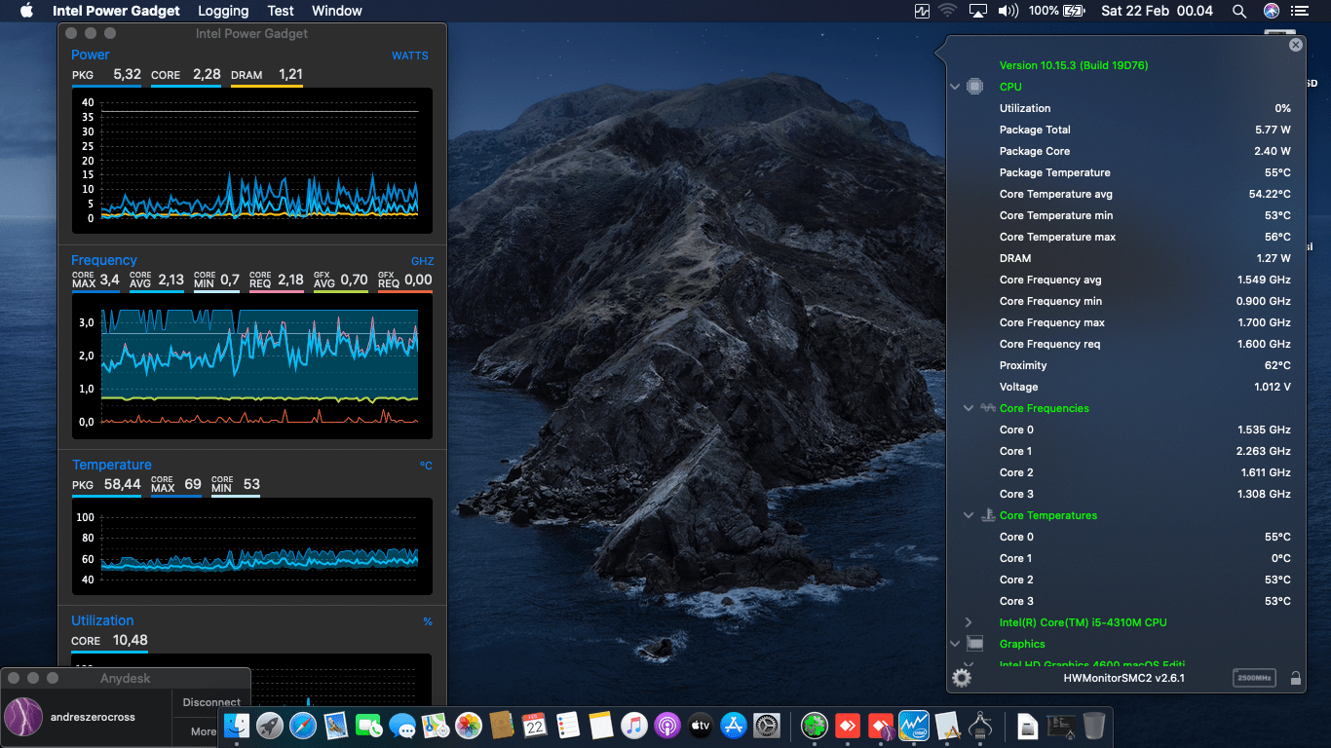Click the Core Frequencies waveform icon
The height and width of the screenshot is (748, 1331).
pos(987,408)
